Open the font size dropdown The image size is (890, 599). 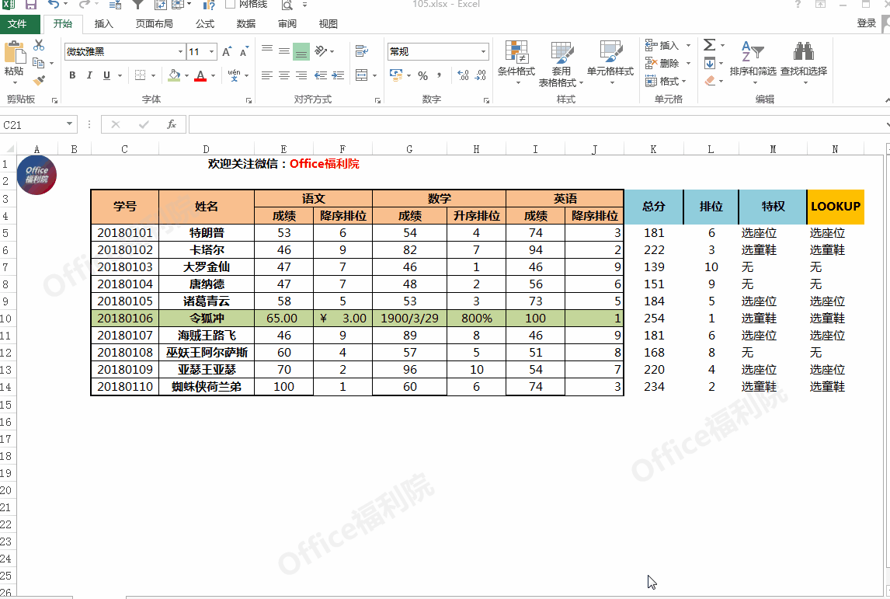pyautogui.click(x=212, y=52)
